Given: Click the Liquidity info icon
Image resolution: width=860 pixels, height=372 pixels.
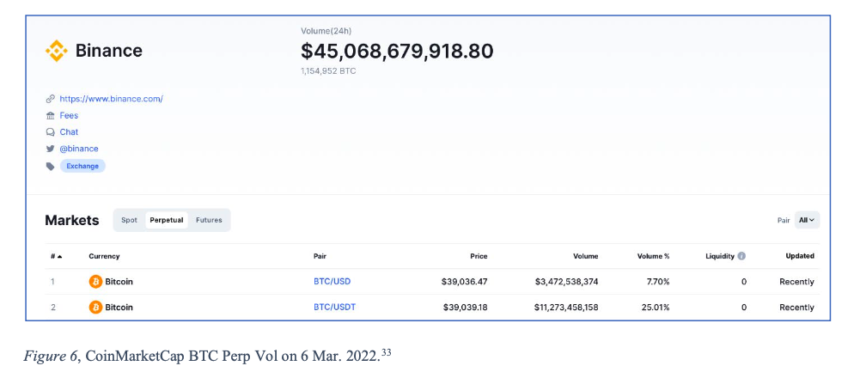Looking at the screenshot, I should pyautogui.click(x=741, y=256).
